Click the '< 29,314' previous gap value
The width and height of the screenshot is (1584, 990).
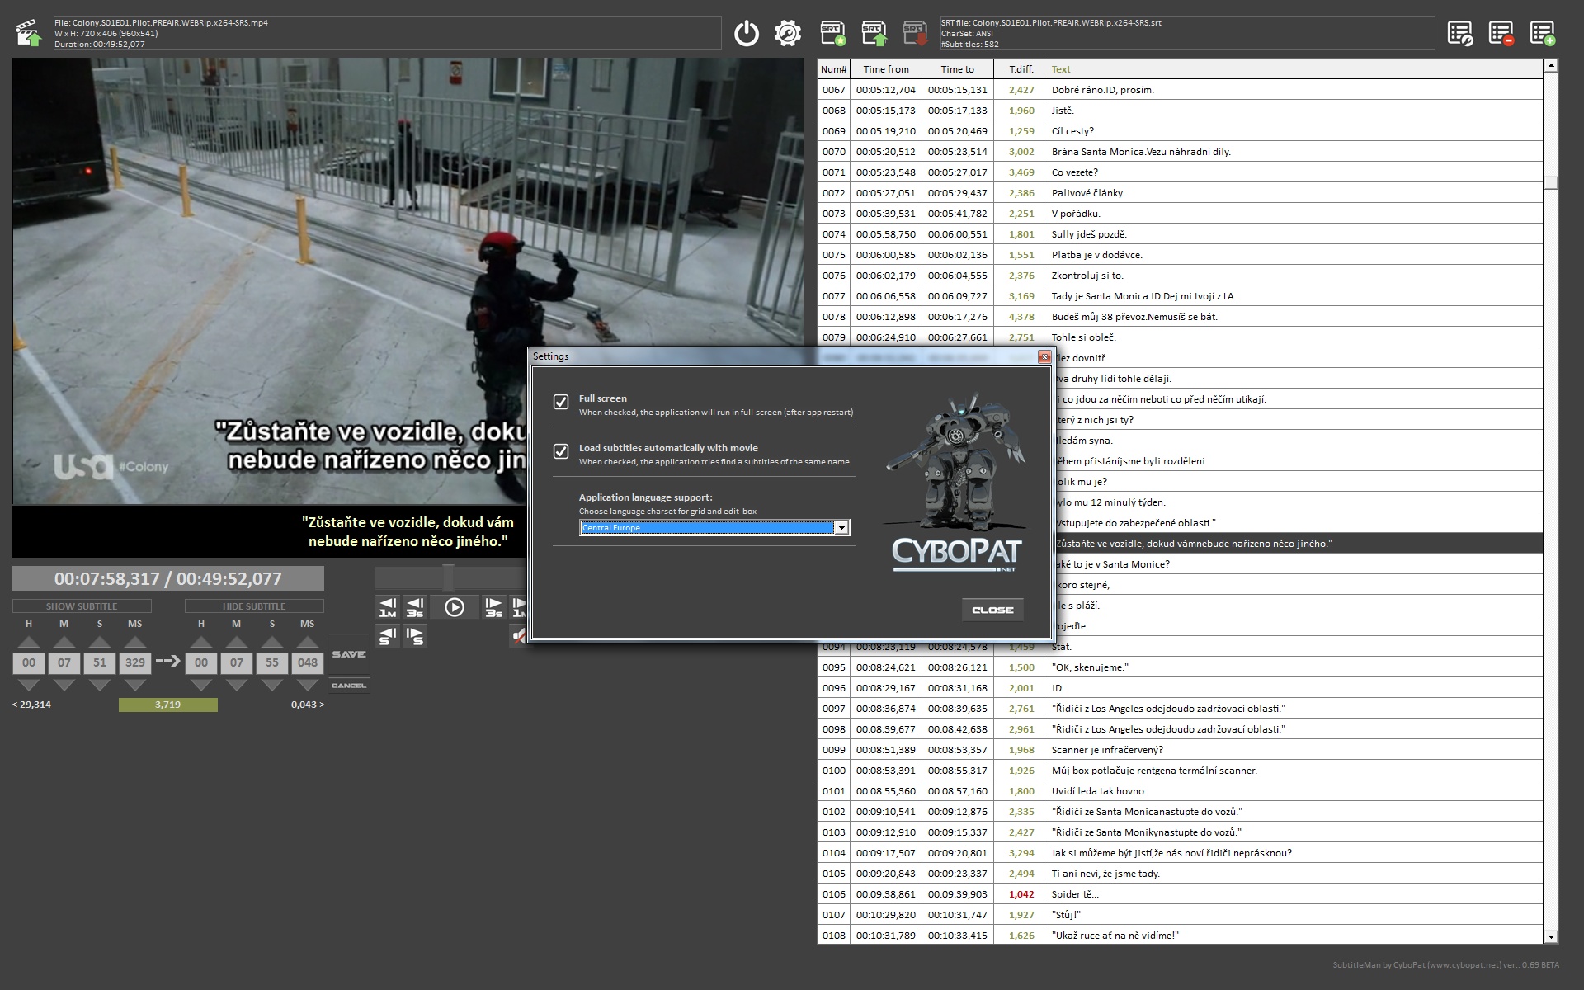(x=31, y=705)
